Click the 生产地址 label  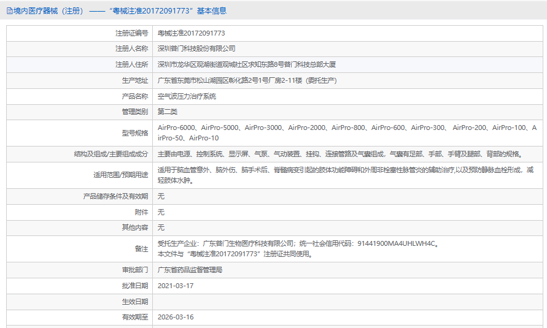click(135, 81)
